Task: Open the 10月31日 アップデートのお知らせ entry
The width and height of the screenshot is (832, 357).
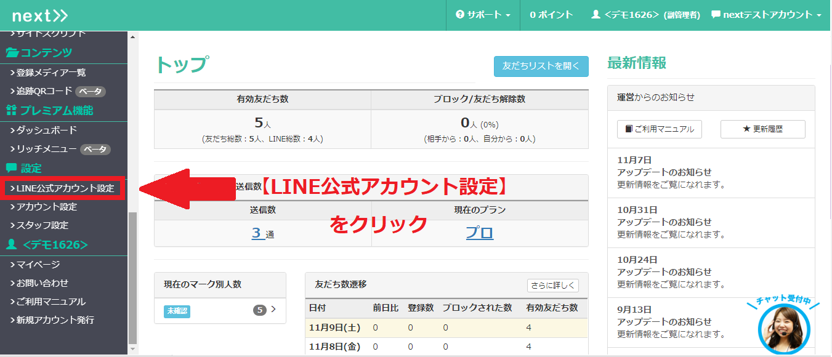Action: [711, 222]
